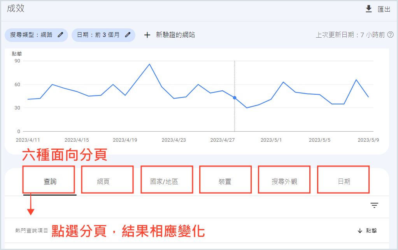Image resolution: width=398 pixels, height=250 pixels.
Task: Open the 日期 dimension tab
Action: (344, 181)
